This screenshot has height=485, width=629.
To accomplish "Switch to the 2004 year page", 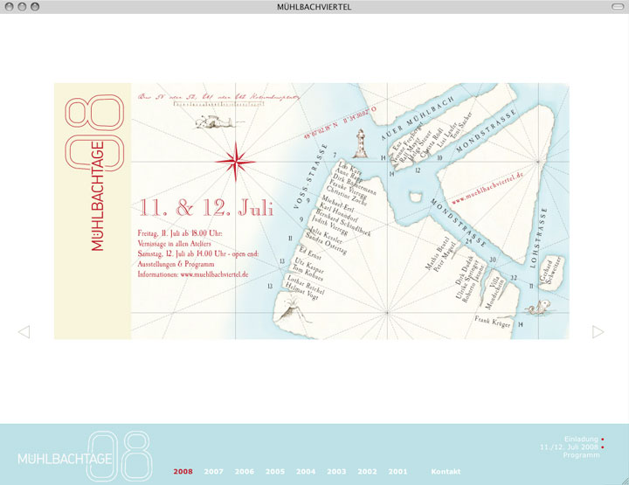I will pyautogui.click(x=306, y=472).
